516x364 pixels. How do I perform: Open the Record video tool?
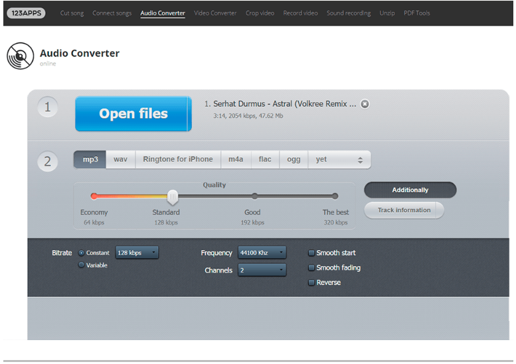pos(300,13)
